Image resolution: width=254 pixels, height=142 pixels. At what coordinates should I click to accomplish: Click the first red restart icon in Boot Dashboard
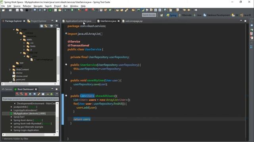[x=17, y=94]
